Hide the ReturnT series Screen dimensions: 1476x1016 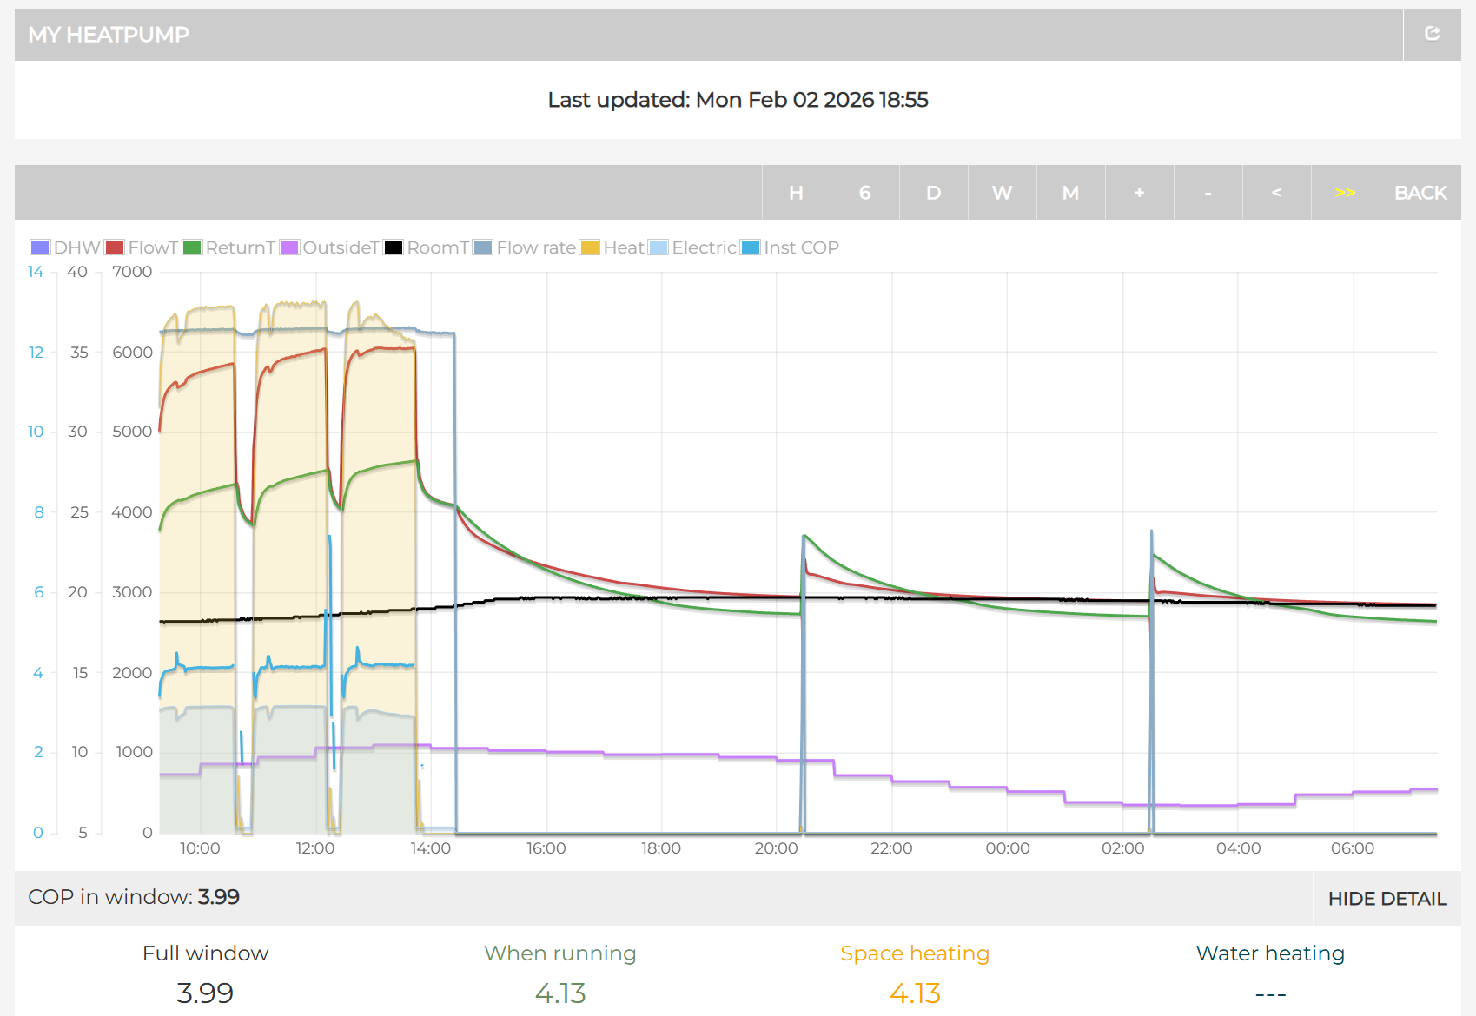click(x=229, y=247)
